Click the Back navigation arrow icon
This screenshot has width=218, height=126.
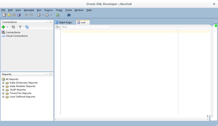point(39,15)
